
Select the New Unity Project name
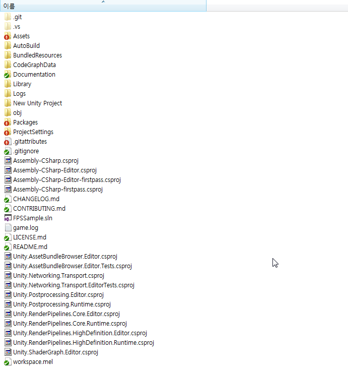click(37, 103)
